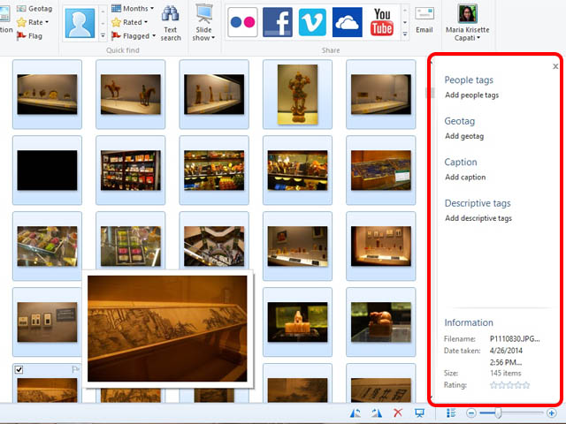Click the large scroll painting preview
Viewport: 566px width, 424px height.
tap(167, 329)
